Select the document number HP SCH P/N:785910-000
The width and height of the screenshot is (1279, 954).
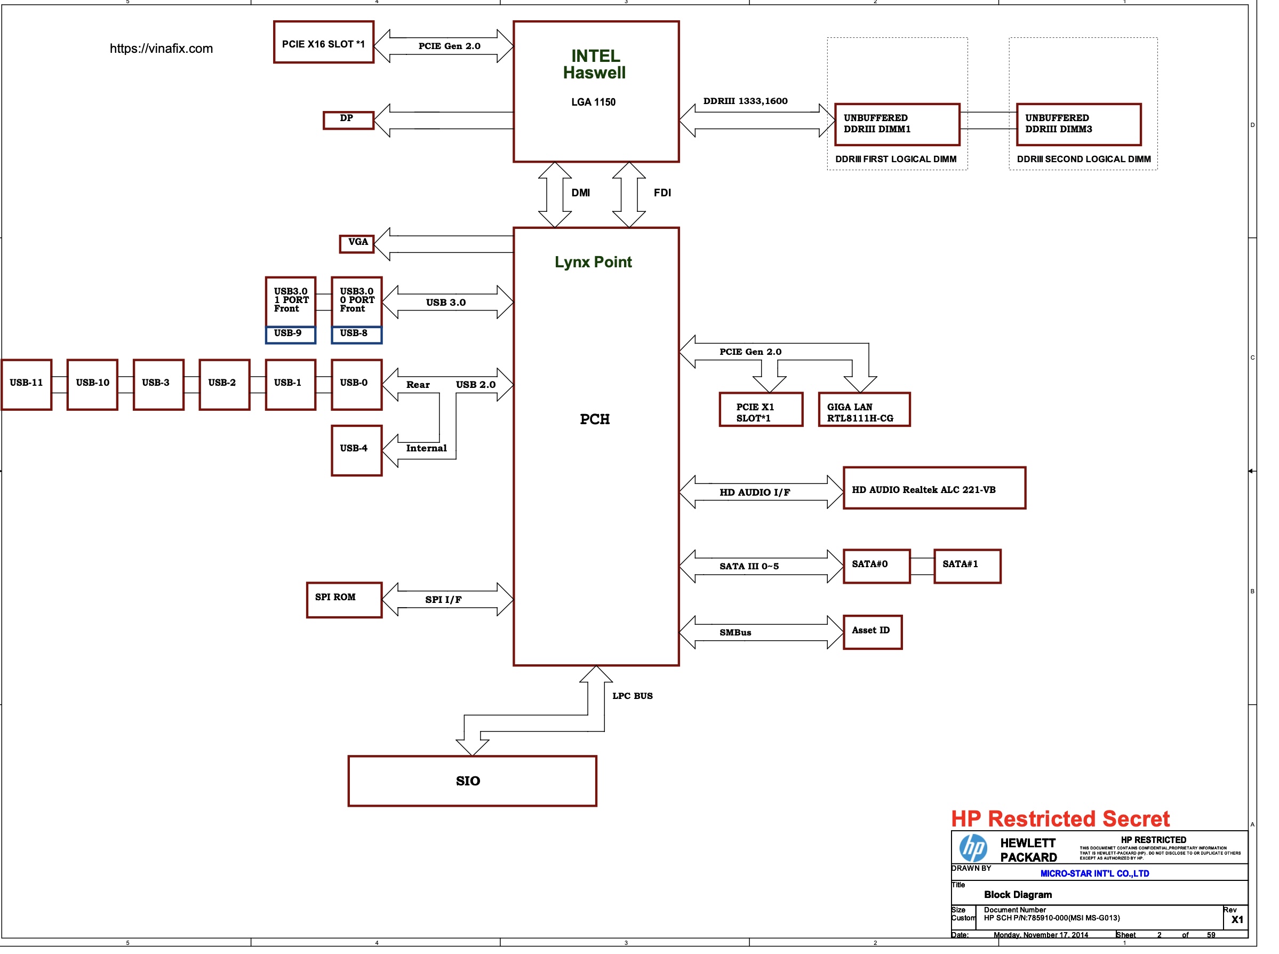(x=1052, y=918)
